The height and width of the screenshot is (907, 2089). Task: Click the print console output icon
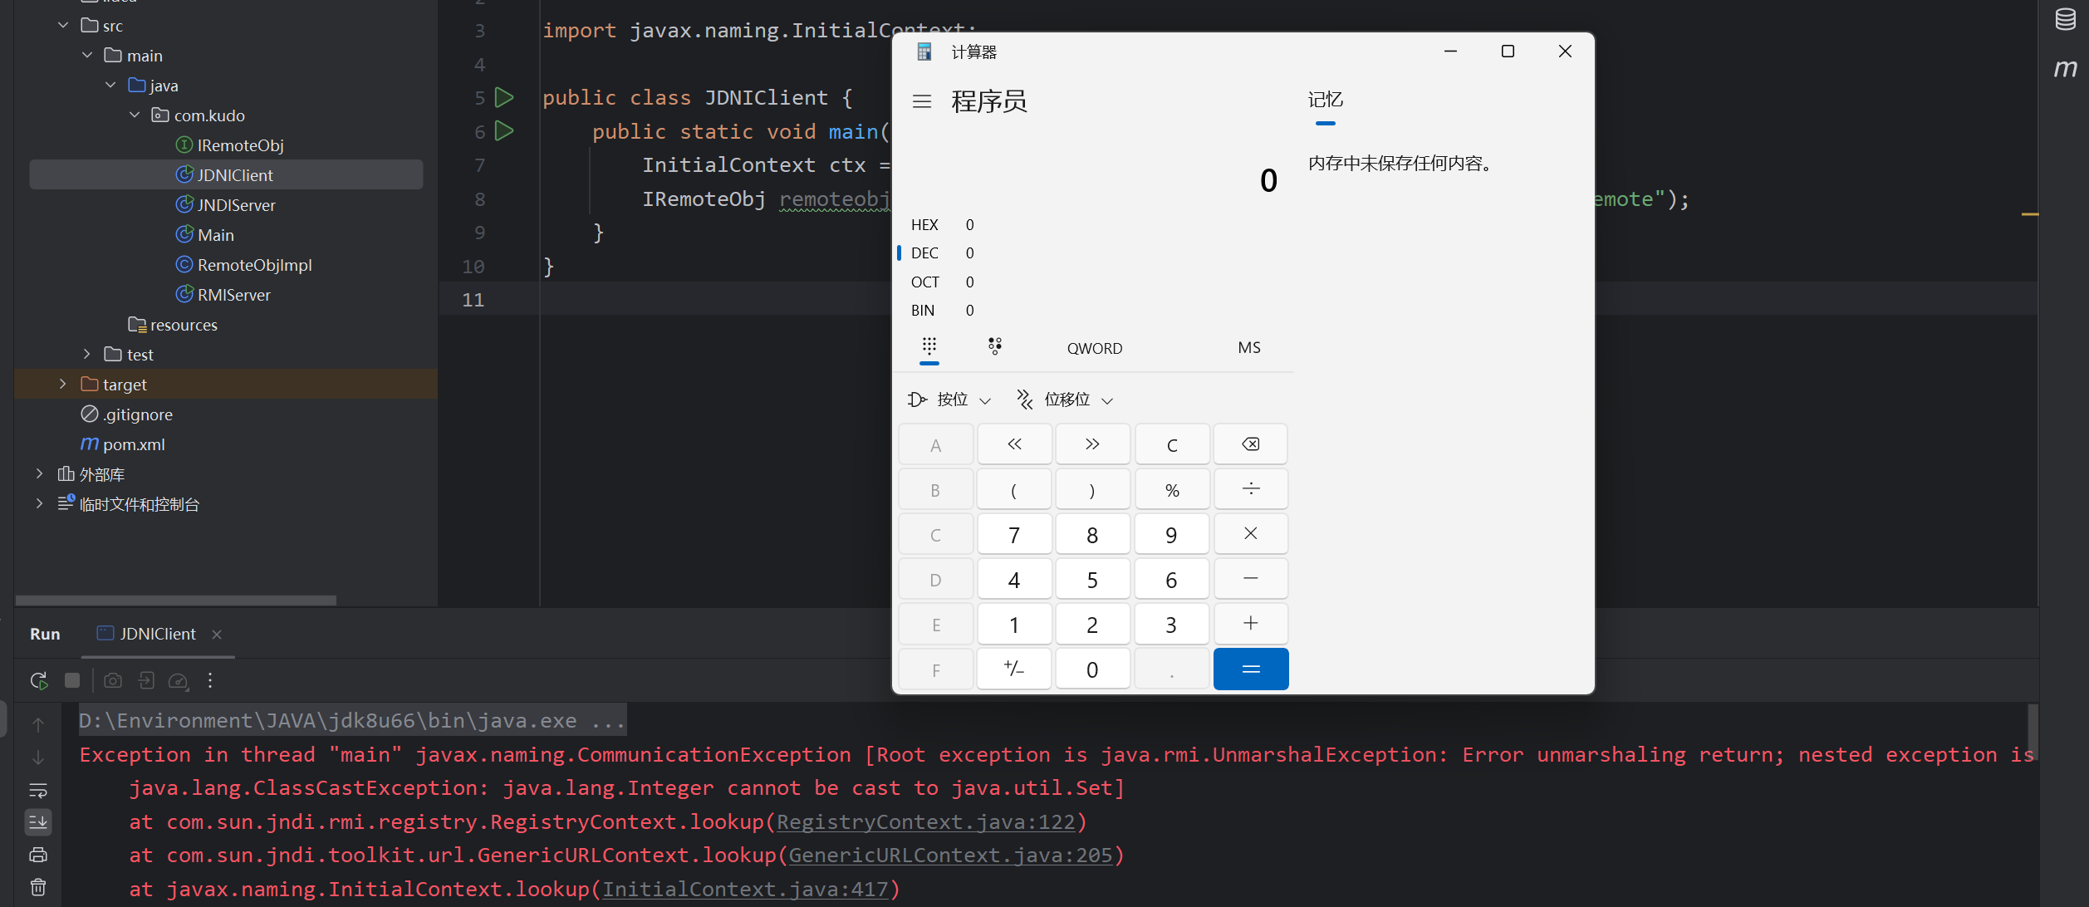click(38, 855)
